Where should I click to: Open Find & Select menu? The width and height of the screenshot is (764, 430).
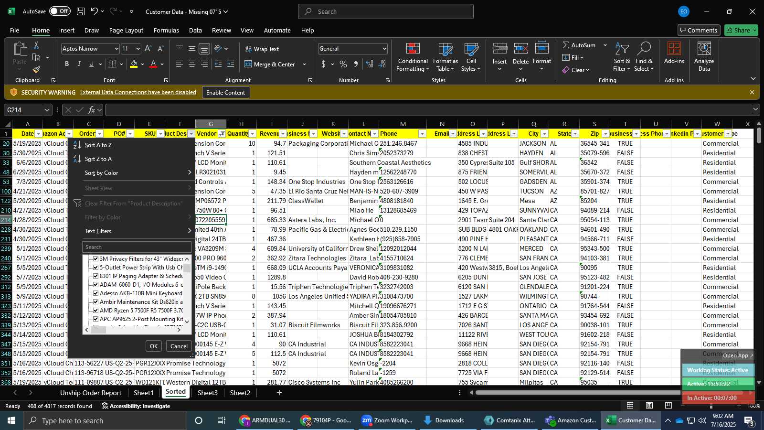[644, 57]
